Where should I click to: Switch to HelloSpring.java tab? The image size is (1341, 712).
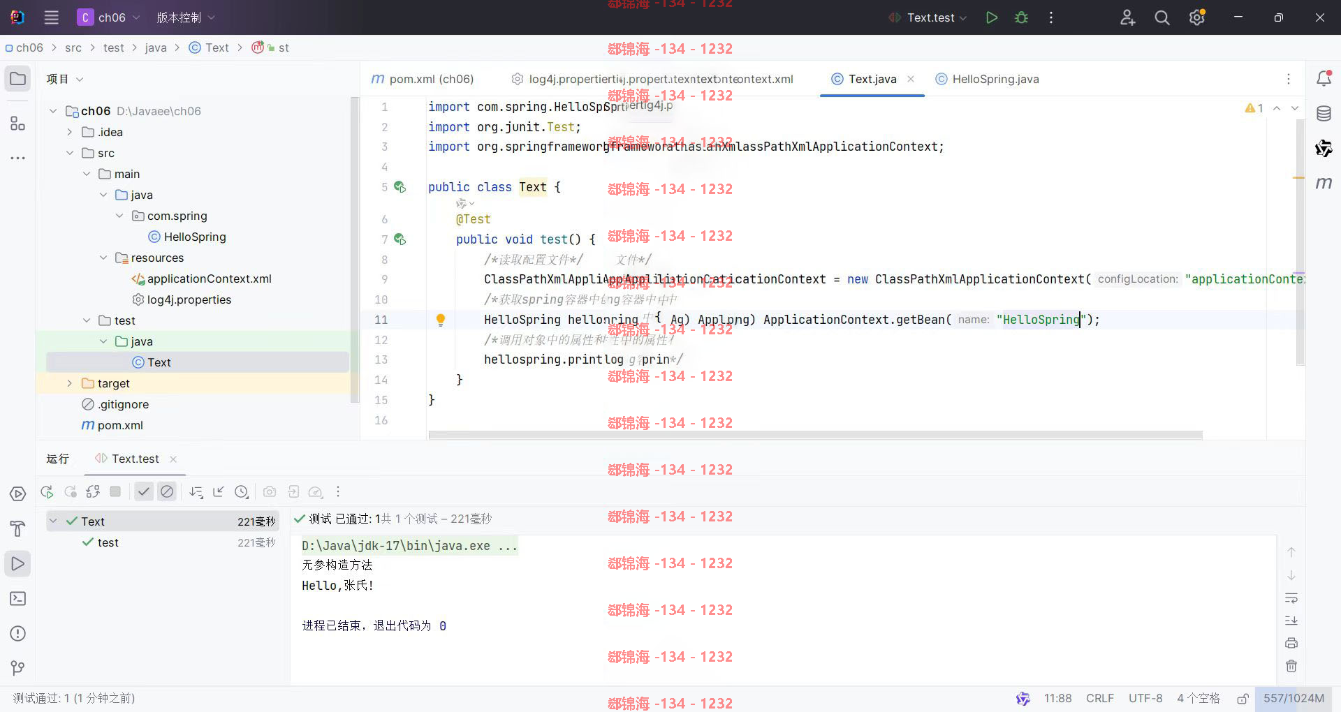pyautogui.click(x=987, y=79)
